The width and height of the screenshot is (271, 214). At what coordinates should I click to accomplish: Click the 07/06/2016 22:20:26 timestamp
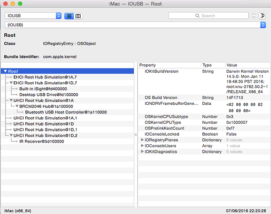pos(246,211)
